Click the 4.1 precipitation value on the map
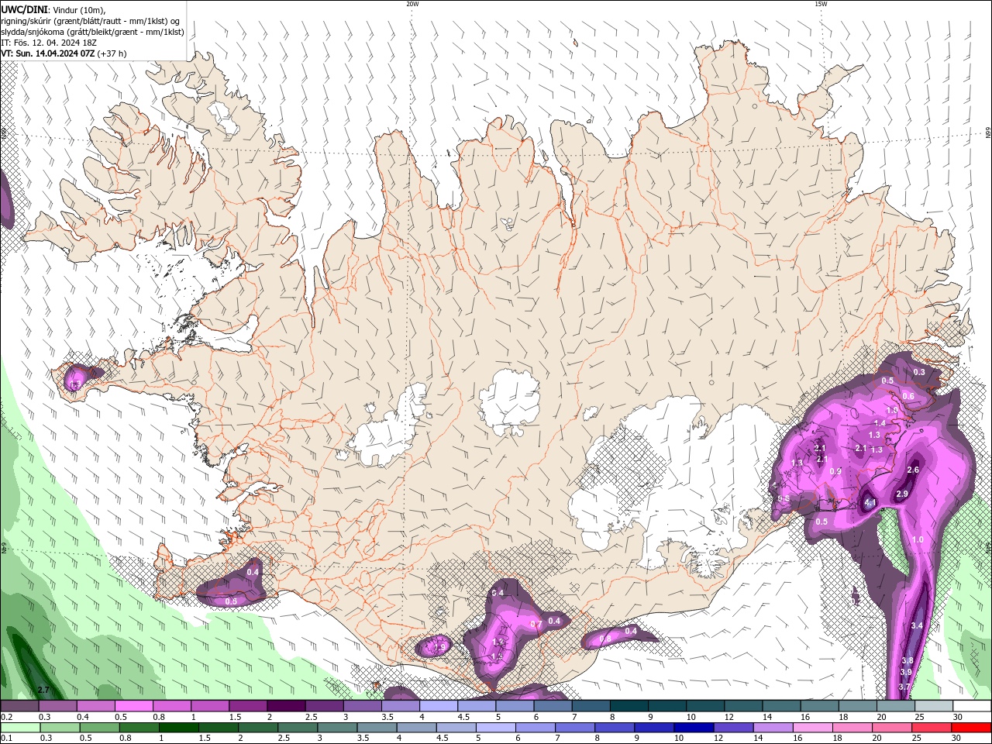Screen dimensions: 992x744 pos(870,503)
